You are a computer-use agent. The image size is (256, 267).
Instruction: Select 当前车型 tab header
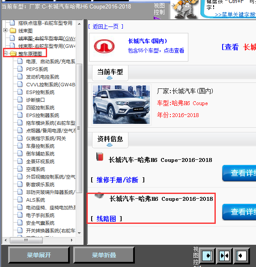pyautogui.click(x=110, y=73)
